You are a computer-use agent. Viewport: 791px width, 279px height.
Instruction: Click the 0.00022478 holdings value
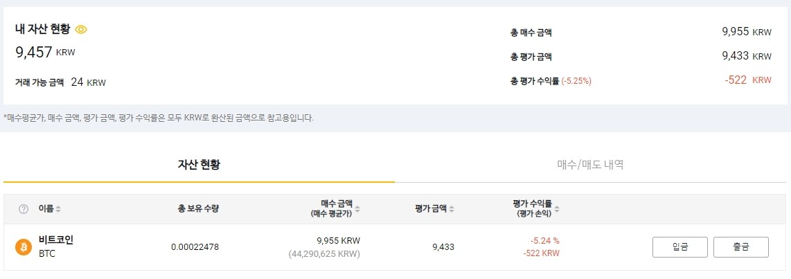click(x=195, y=247)
